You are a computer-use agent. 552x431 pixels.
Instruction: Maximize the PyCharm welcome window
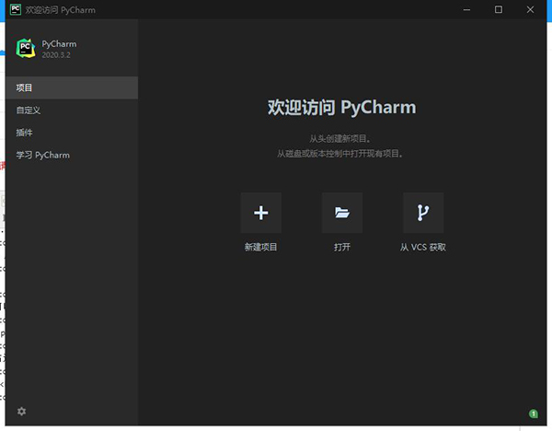(499, 10)
